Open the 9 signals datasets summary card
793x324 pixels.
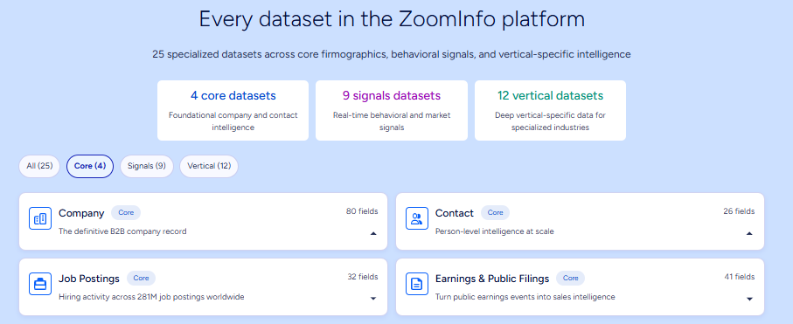click(392, 110)
